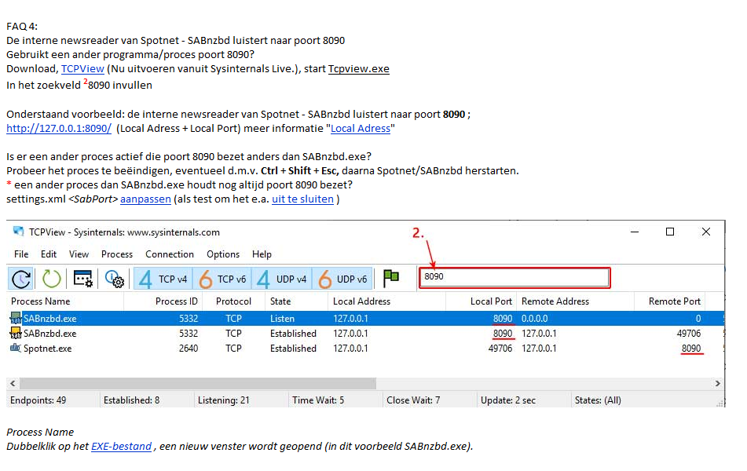Open the Help menu

262,254
